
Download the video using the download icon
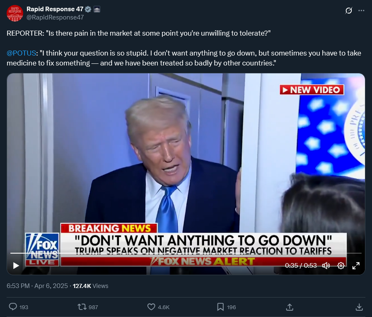pyautogui.click(x=359, y=307)
